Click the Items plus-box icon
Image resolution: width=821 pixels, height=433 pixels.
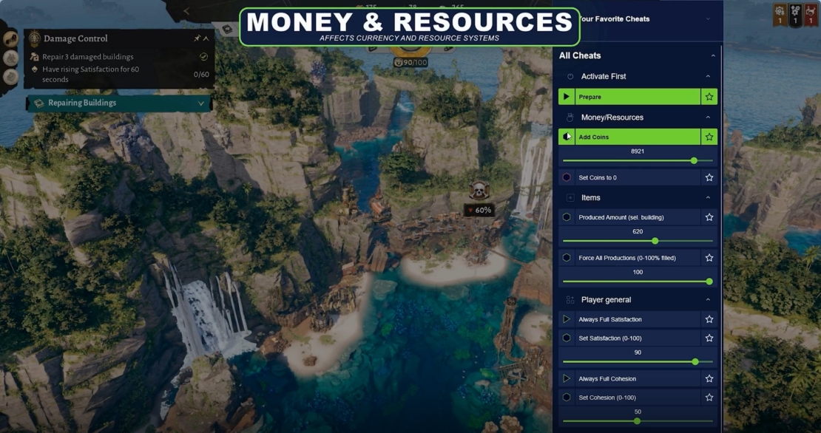570,198
